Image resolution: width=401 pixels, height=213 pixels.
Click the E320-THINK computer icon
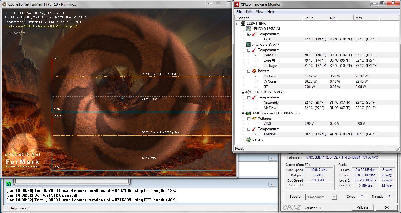(243, 23)
